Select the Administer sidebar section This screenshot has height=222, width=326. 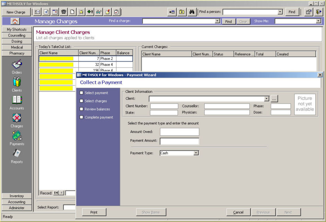tap(17, 208)
